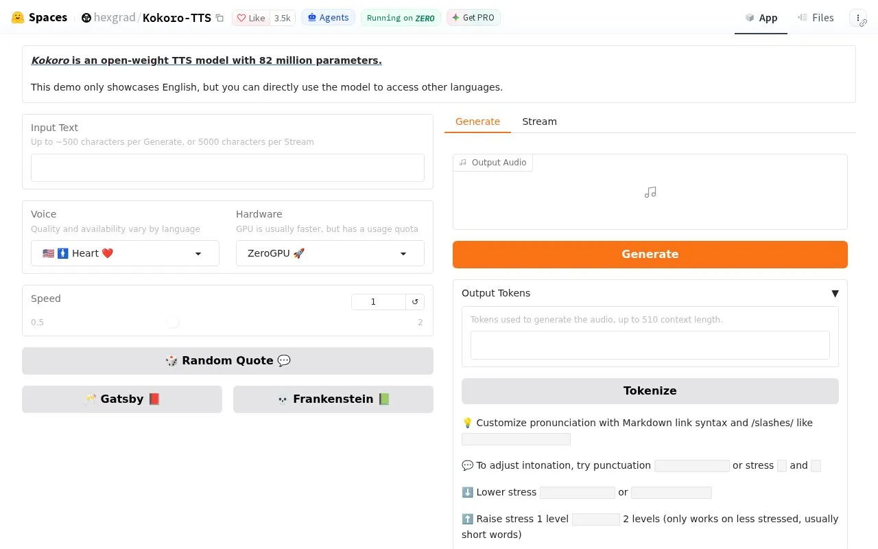Click the heart Like button
This screenshot has width=878, height=549.
[x=251, y=19]
